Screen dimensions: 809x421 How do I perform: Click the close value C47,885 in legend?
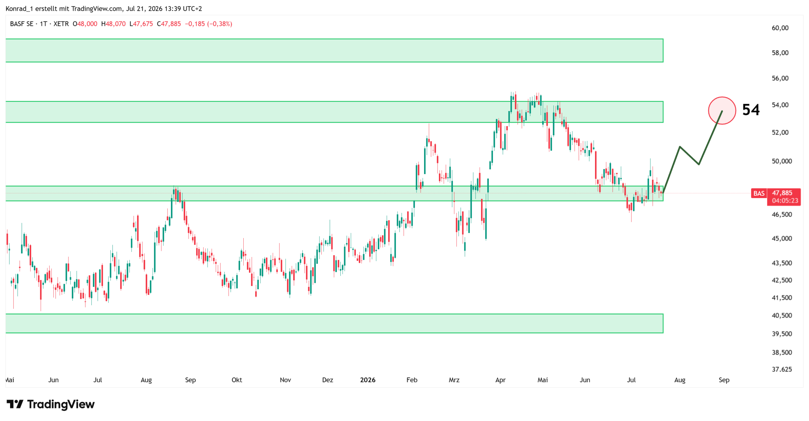(x=169, y=24)
